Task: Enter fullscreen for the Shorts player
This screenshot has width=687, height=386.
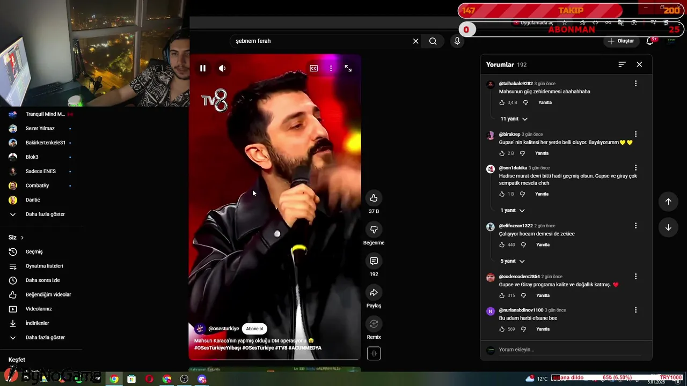Action: click(x=348, y=68)
